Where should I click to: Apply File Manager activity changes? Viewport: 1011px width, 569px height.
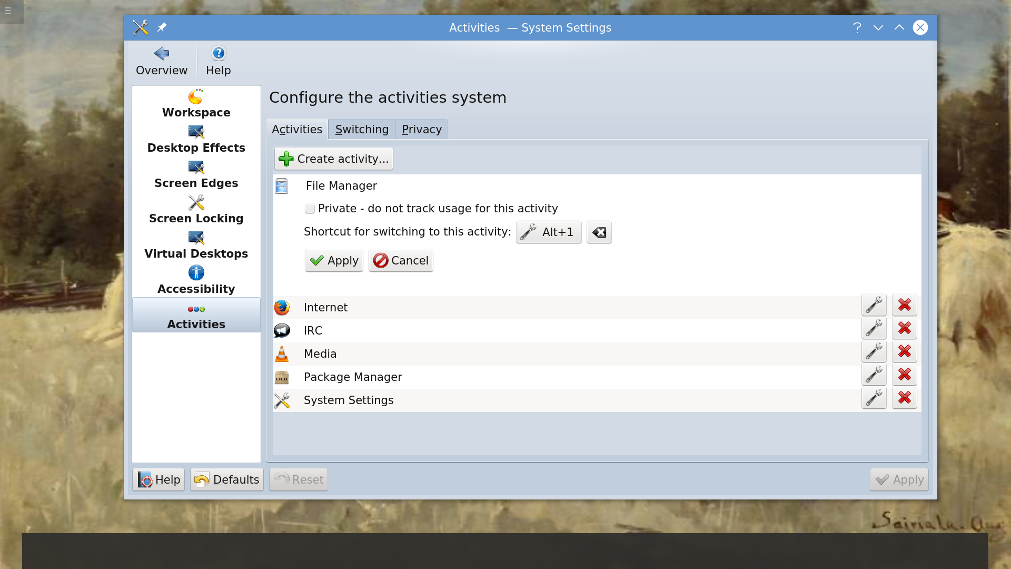[x=334, y=261]
